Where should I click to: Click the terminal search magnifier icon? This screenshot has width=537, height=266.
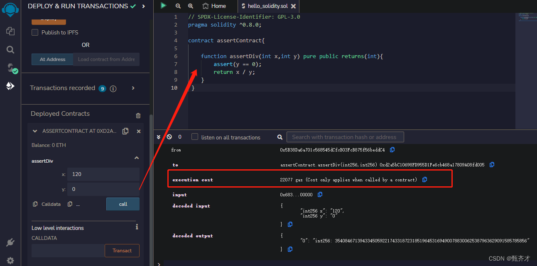coord(281,137)
